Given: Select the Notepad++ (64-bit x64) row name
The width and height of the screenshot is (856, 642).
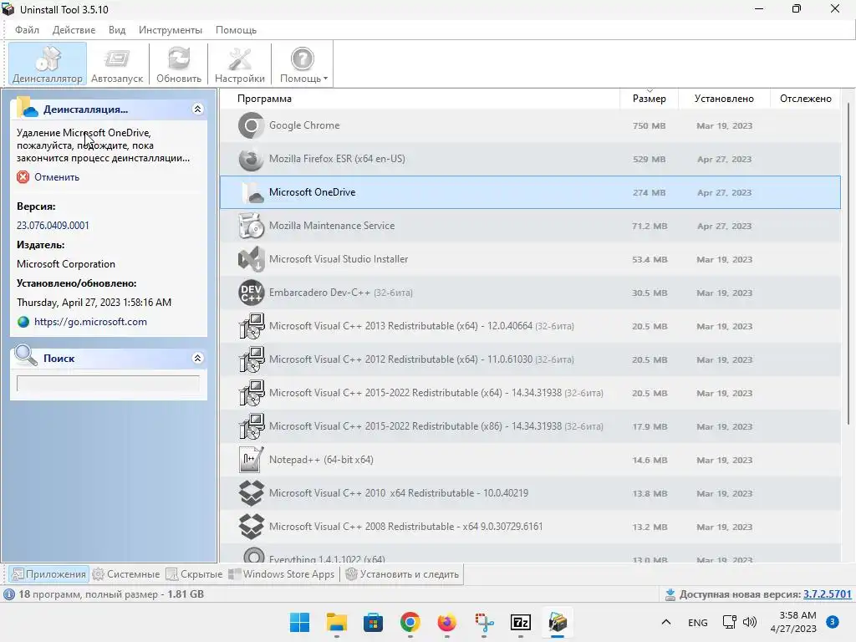Looking at the screenshot, I should 321,460.
